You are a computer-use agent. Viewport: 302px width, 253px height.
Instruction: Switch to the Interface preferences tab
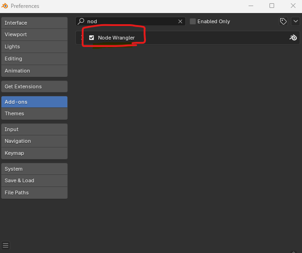[x=34, y=23]
